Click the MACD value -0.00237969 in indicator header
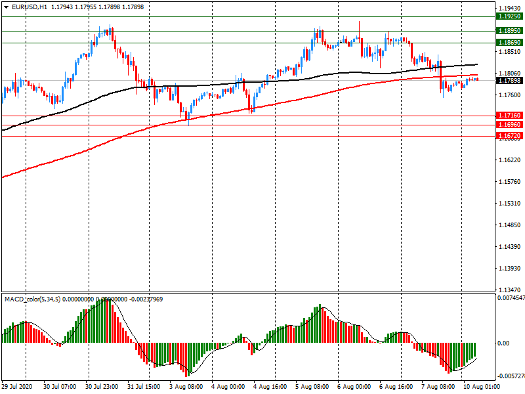The width and height of the screenshot is (525, 394). (x=146, y=299)
